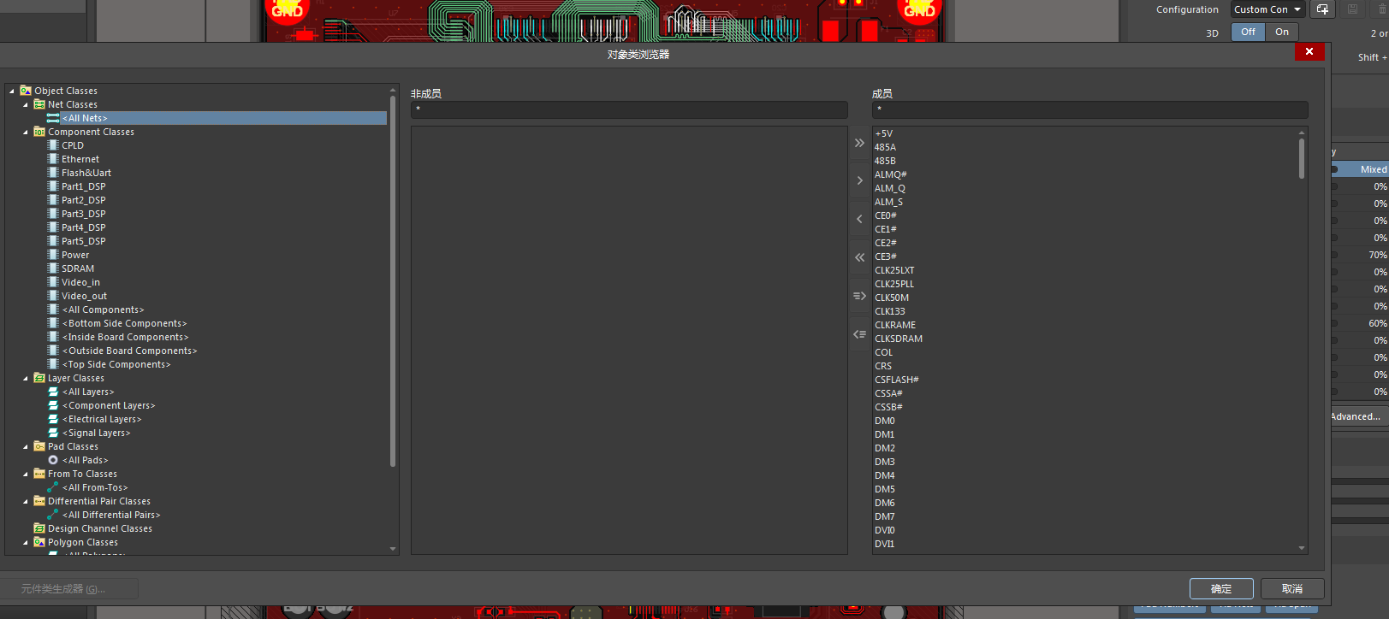The width and height of the screenshot is (1389, 619).
Task: Click the 确定 confirm button
Action: click(1221, 588)
